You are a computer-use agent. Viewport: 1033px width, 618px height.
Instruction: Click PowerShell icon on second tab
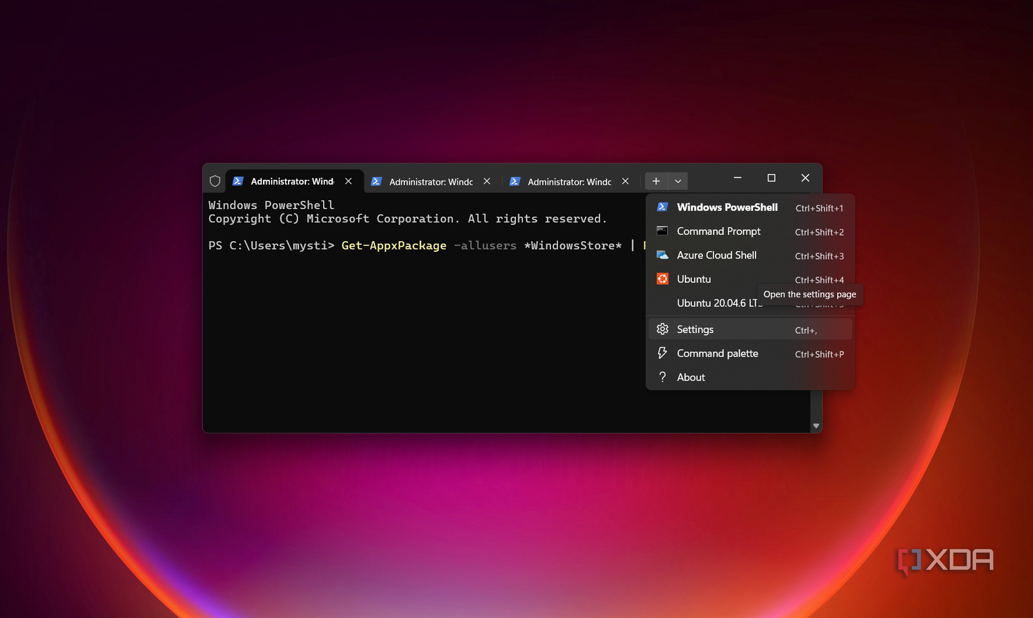point(376,182)
